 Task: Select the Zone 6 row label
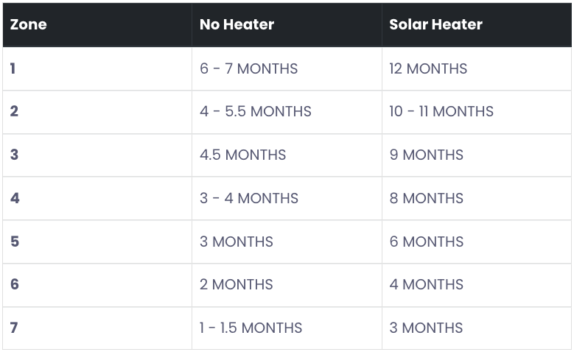[14, 284]
